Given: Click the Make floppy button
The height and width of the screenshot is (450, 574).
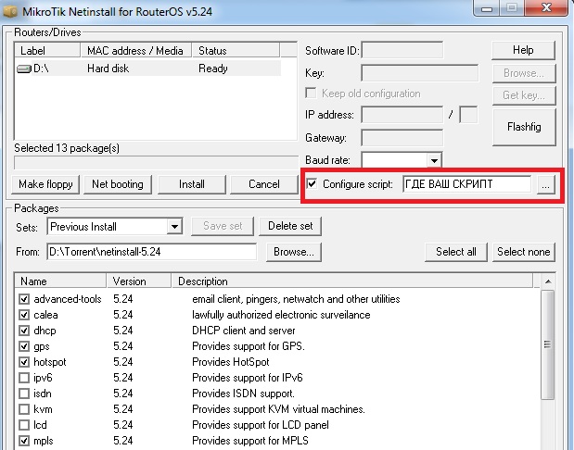Looking at the screenshot, I should [45, 184].
